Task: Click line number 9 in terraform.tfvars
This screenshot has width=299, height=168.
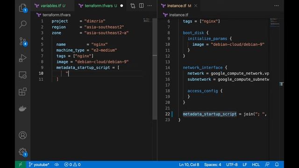Action: pyautogui.click(x=42, y=68)
